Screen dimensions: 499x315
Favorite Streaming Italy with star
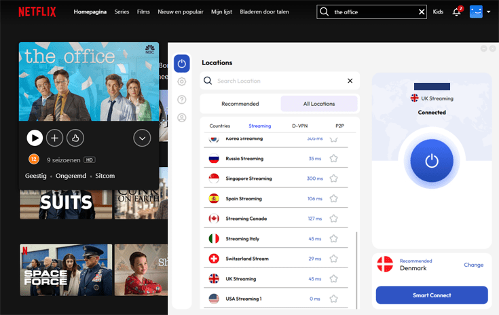pos(333,239)
